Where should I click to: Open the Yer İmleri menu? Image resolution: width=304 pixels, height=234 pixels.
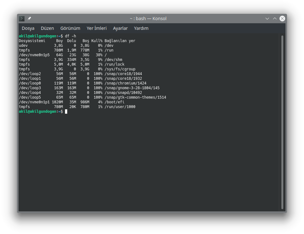[x=96, y=28]
